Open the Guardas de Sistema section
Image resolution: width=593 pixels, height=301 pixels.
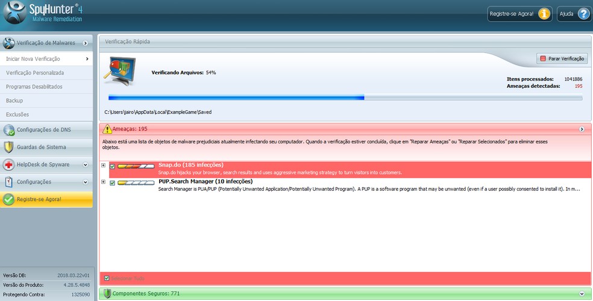coord(46,147)
